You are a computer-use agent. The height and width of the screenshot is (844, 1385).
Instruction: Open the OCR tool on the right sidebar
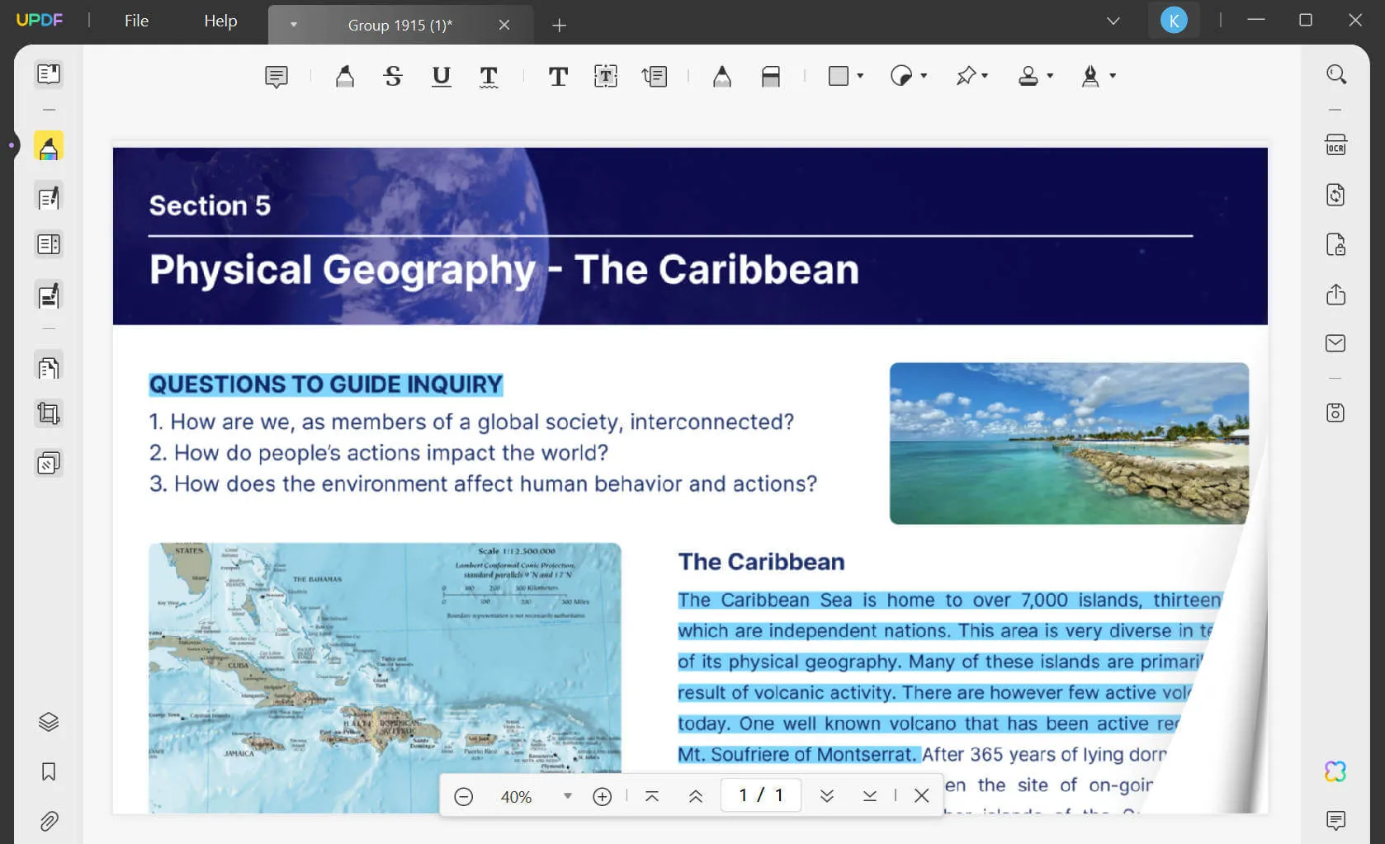click(1335, 144)
